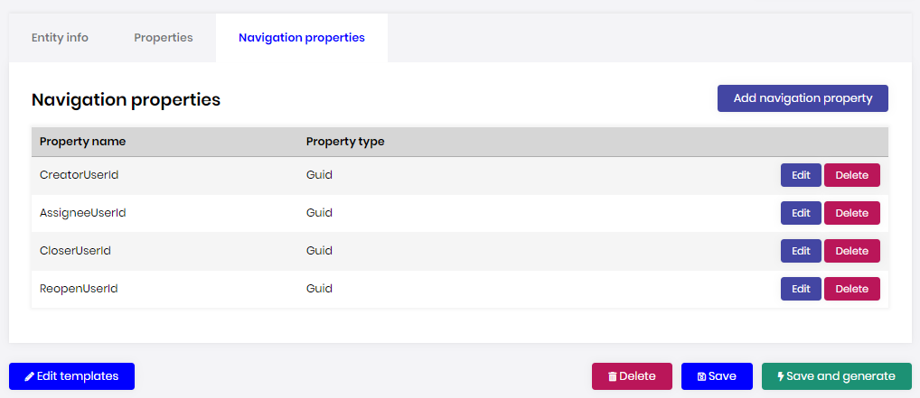
Task: Click the pencil icon on Edit templates
Action: pos(30,376)
